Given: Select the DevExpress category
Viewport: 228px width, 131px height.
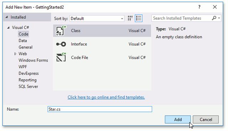Looking at the screenshot, I should (28, 73).
